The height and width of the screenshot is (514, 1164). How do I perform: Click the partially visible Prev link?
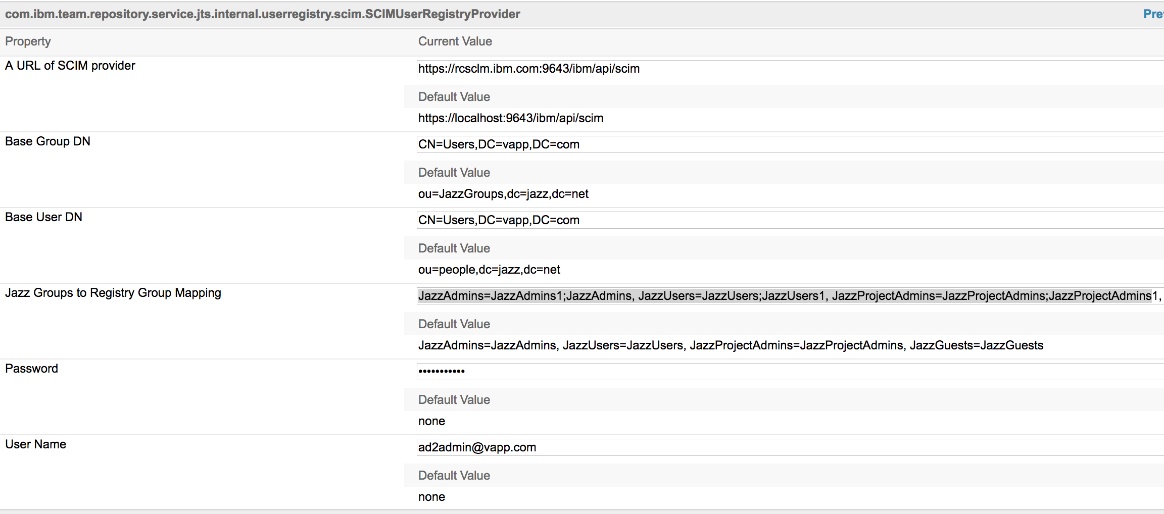click(1153, 14)
